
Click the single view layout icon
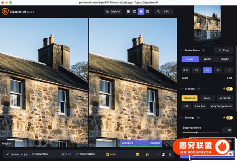click(x=128, y=12)
